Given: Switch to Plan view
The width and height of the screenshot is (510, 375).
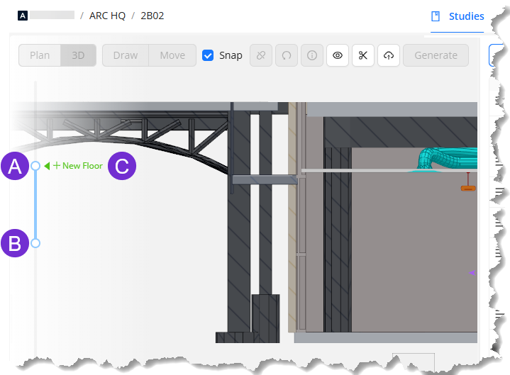Looking at the screenshot, I should tap(40, 55).
